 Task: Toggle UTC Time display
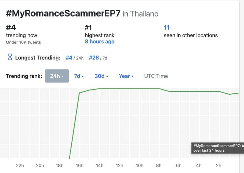pos(156,76)
